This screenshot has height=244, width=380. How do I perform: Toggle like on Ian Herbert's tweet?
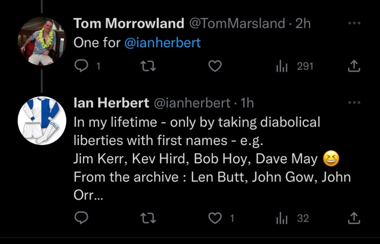(215, 218)
